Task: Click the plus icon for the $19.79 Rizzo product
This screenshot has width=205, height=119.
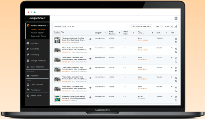Action: click(x=176, y=78)
